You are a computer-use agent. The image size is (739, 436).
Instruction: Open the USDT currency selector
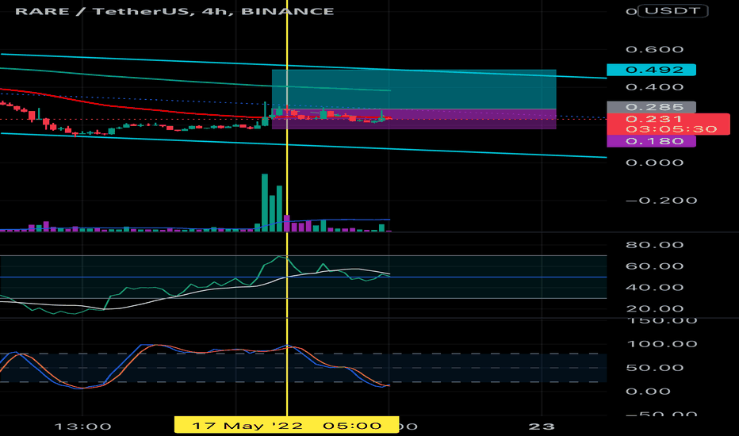(x=672, y=11)
